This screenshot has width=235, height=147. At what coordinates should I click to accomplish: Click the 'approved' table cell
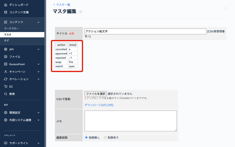click(61, 54)
